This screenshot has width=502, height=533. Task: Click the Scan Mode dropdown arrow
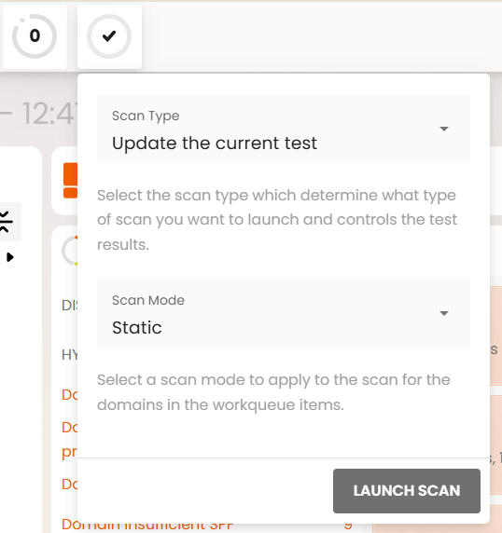tap(444, 313)
